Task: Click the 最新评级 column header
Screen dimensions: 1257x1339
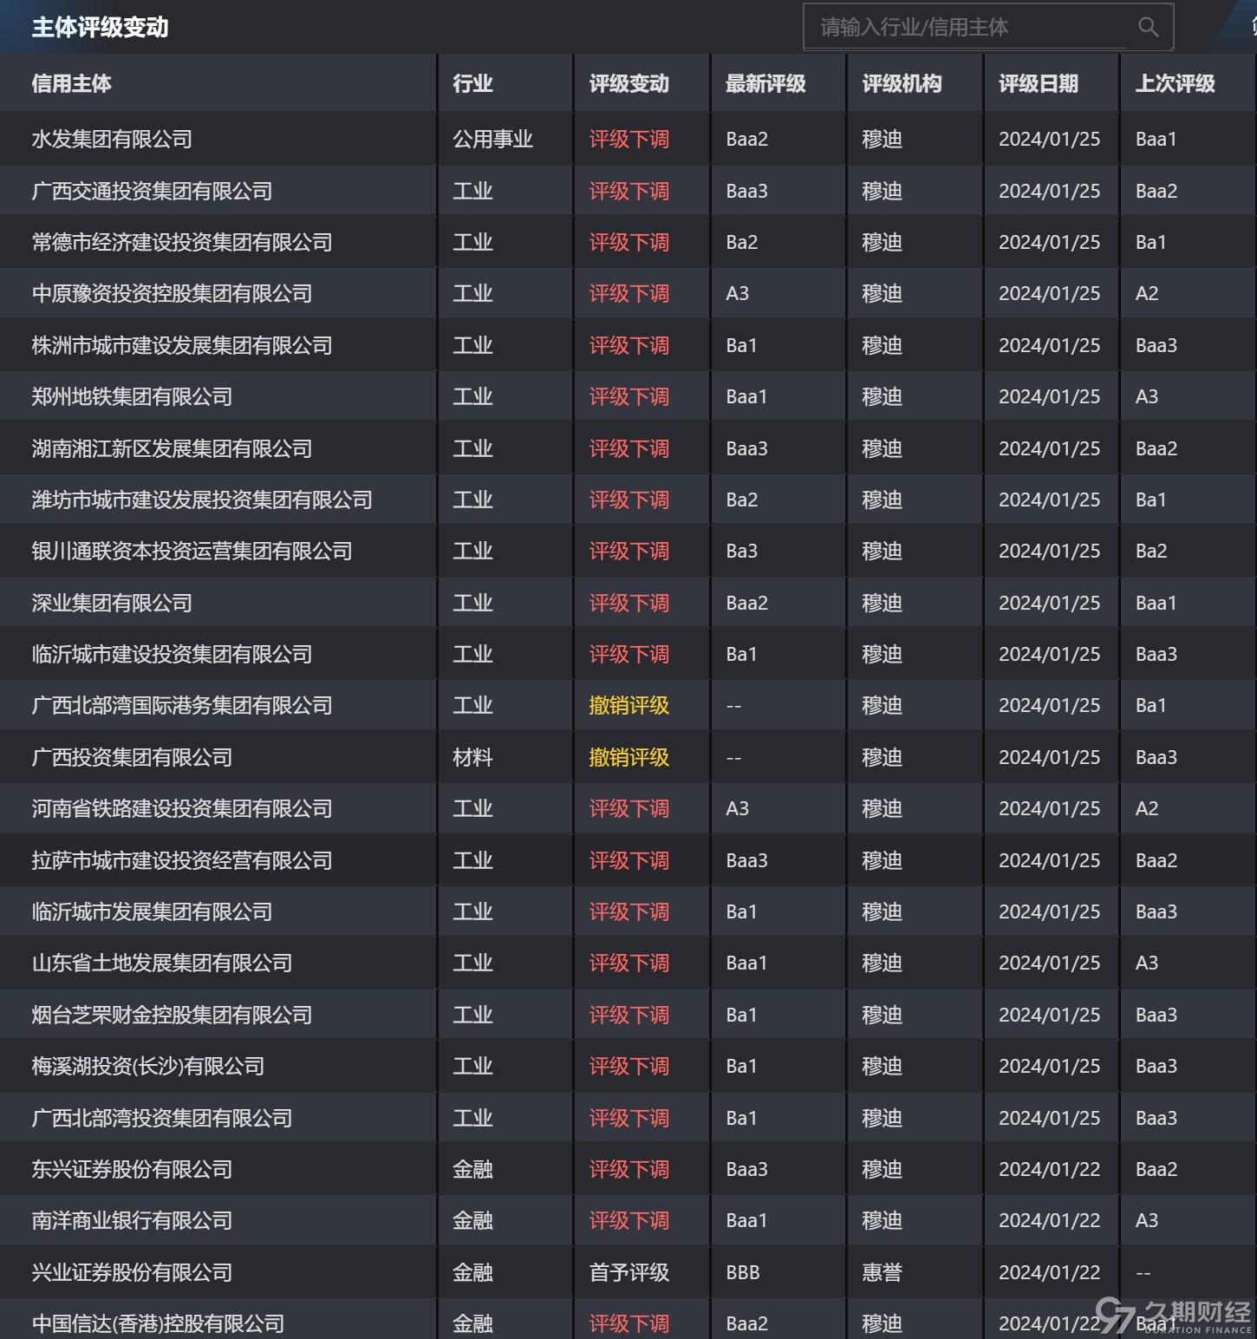Action: [765, 83]
